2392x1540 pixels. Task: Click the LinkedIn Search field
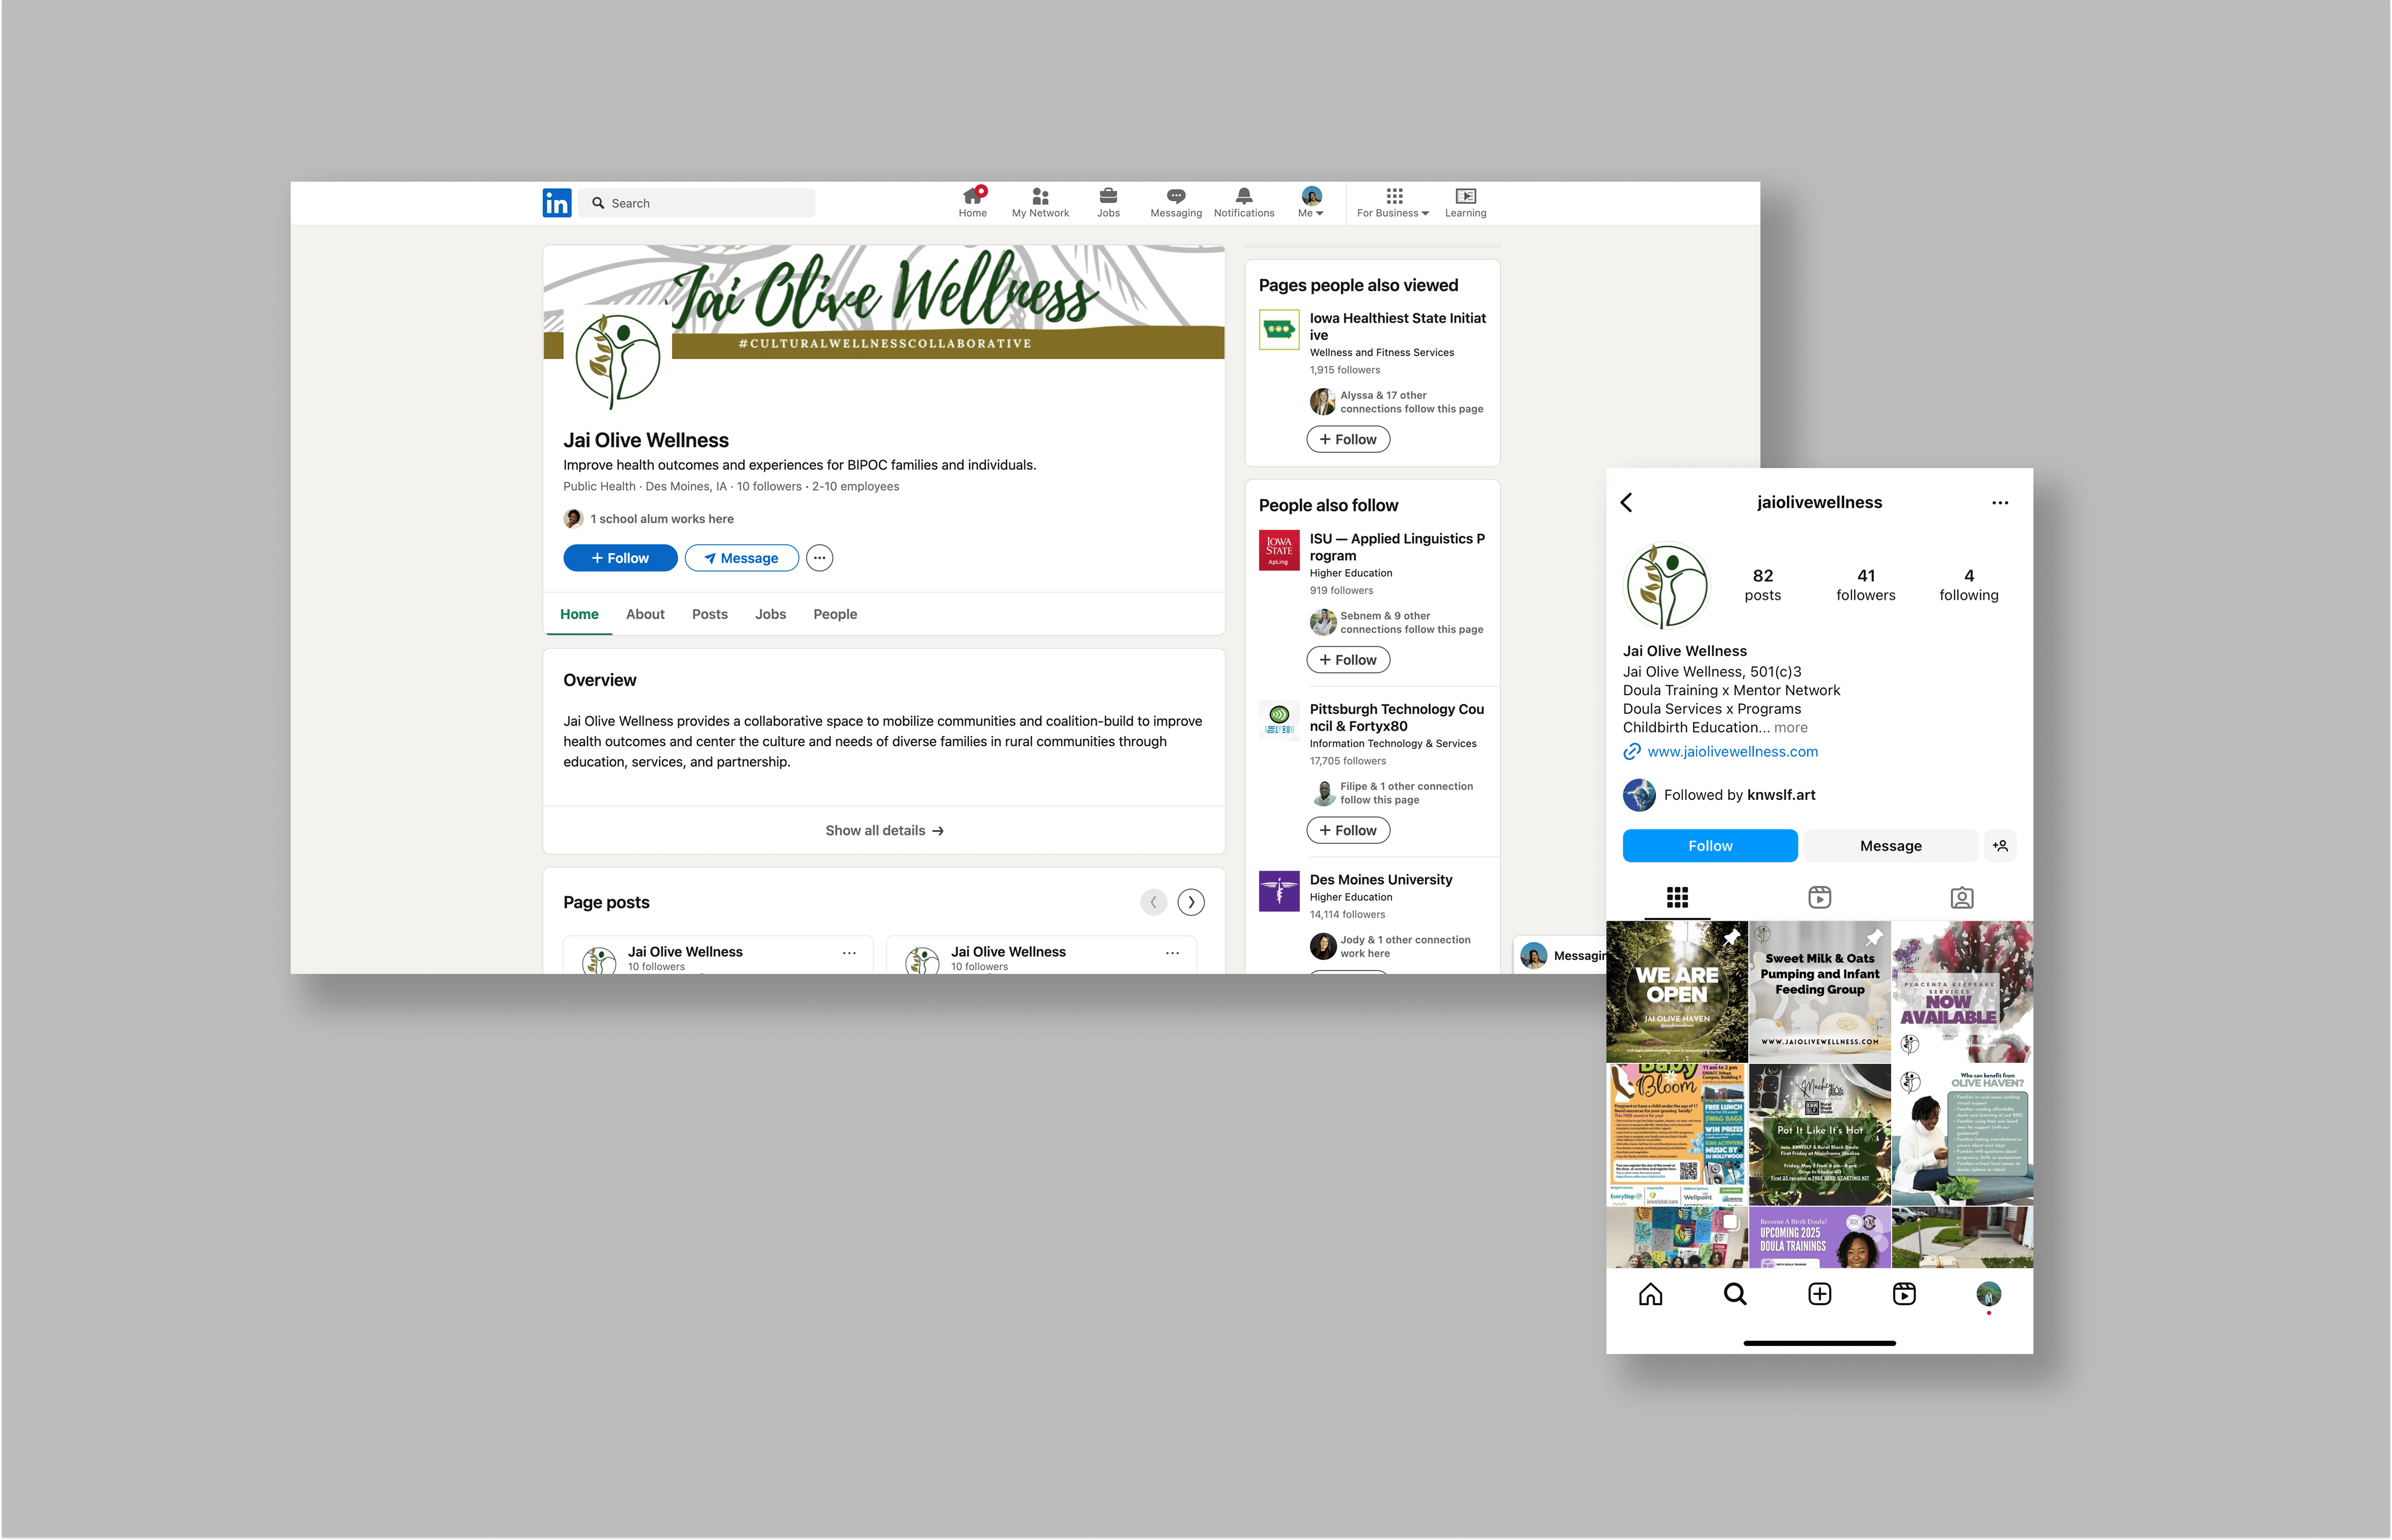(697, 203)
